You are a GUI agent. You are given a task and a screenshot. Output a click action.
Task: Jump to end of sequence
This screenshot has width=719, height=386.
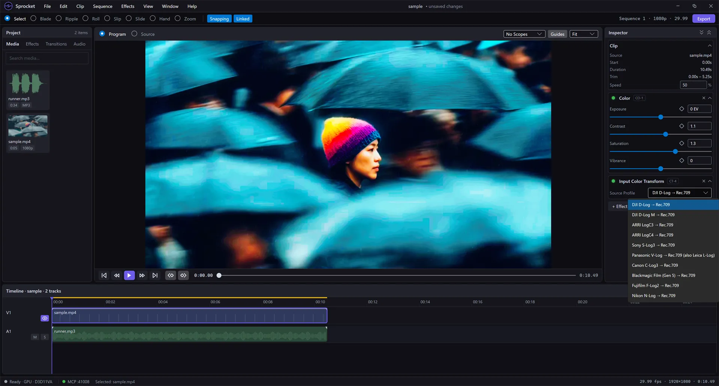155,275
